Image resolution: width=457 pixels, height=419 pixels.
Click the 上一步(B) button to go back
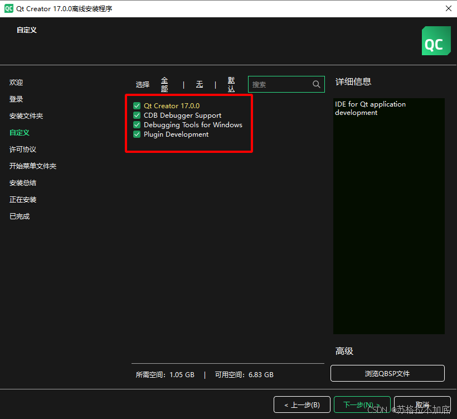click(x=302, y=404)
